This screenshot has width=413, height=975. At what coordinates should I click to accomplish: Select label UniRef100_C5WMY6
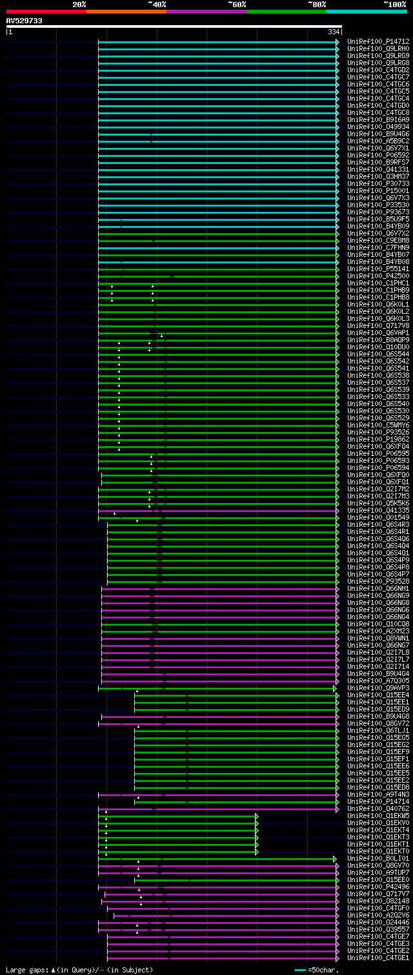[x=378, y=425]
